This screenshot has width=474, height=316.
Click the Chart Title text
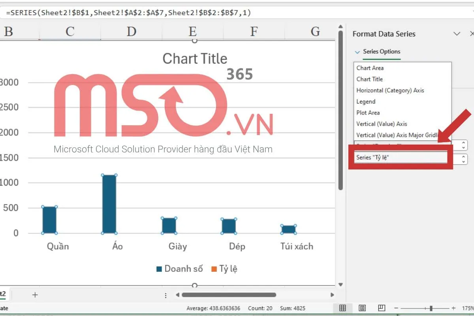point(195,59)
